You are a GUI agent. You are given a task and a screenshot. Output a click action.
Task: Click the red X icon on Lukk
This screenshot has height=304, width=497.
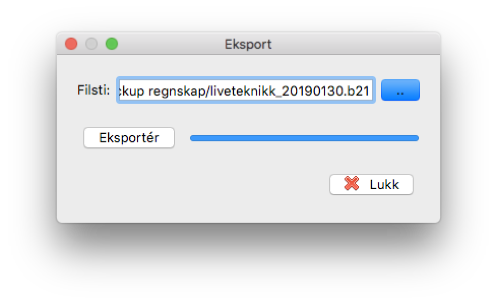point(352,184)
